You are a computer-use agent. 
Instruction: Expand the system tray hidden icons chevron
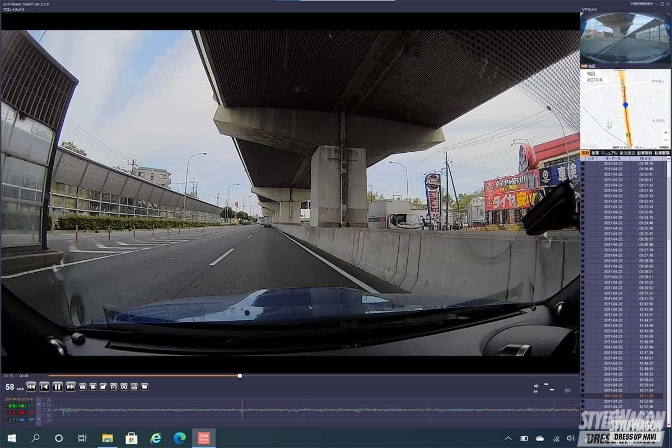[x=508, y=438]
